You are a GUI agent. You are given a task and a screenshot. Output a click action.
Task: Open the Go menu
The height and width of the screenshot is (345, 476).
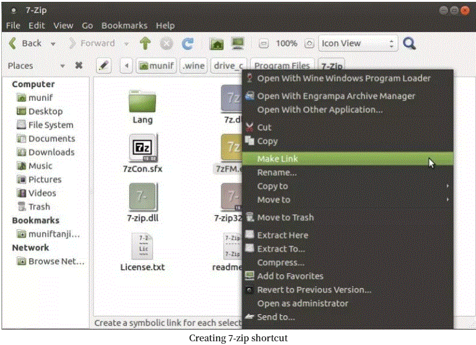(x=87, y=25)
